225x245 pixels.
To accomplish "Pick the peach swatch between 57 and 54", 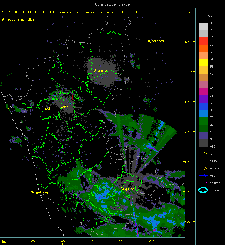I will [x=203, y=56].
